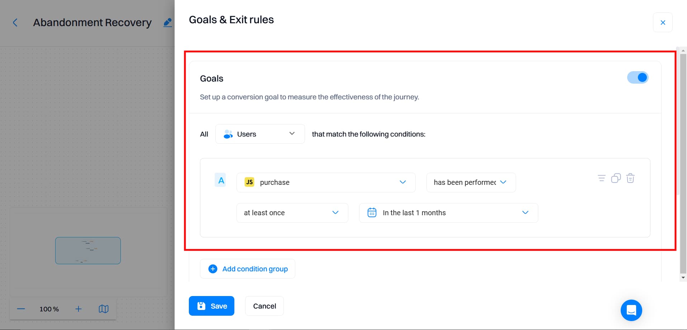Delete the purchase condition
Viewport: 687px width, 330px height.
pos(630,178)
